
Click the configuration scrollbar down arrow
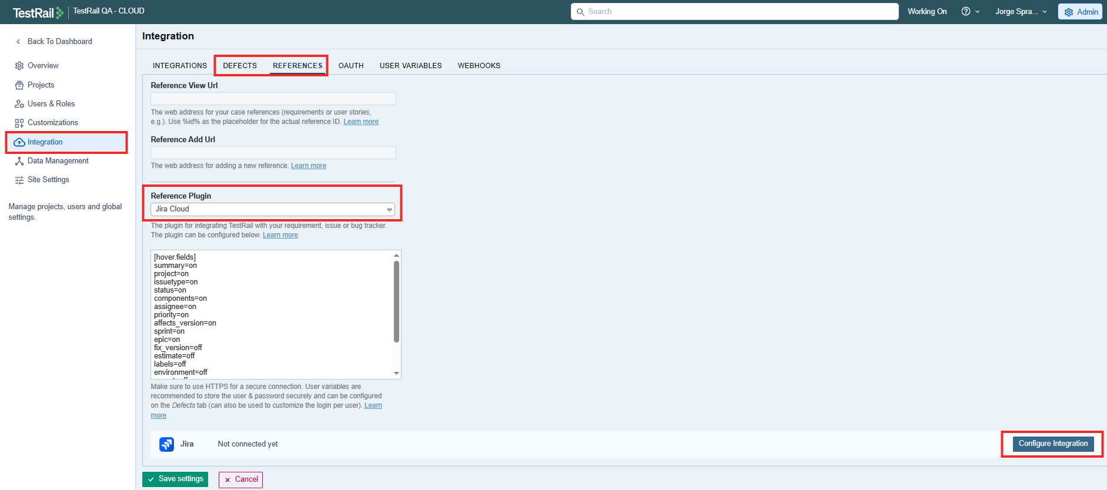click(x=396, y=373)
